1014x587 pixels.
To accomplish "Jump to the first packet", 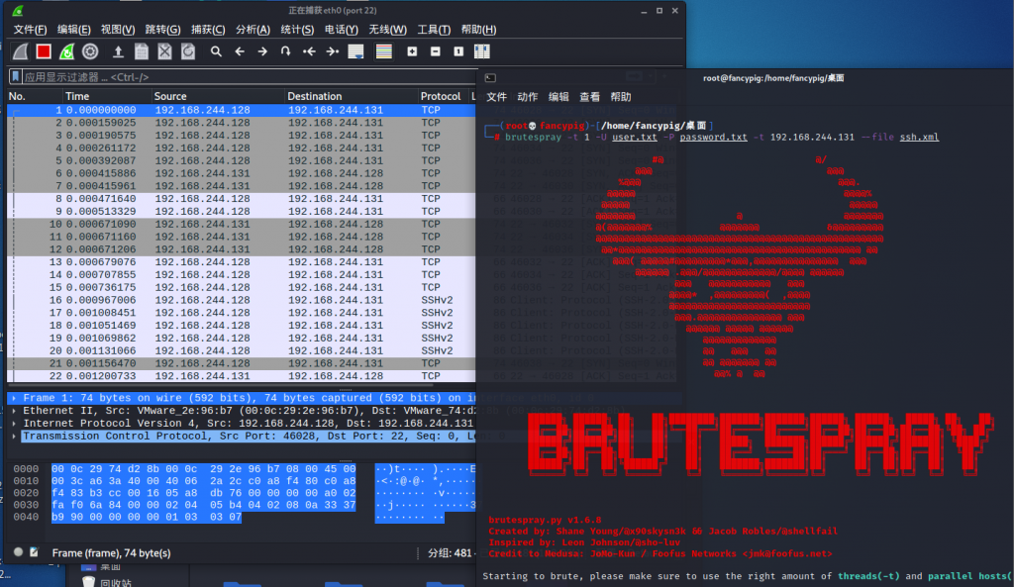I will pyautogui.click(x=309, y=51).
